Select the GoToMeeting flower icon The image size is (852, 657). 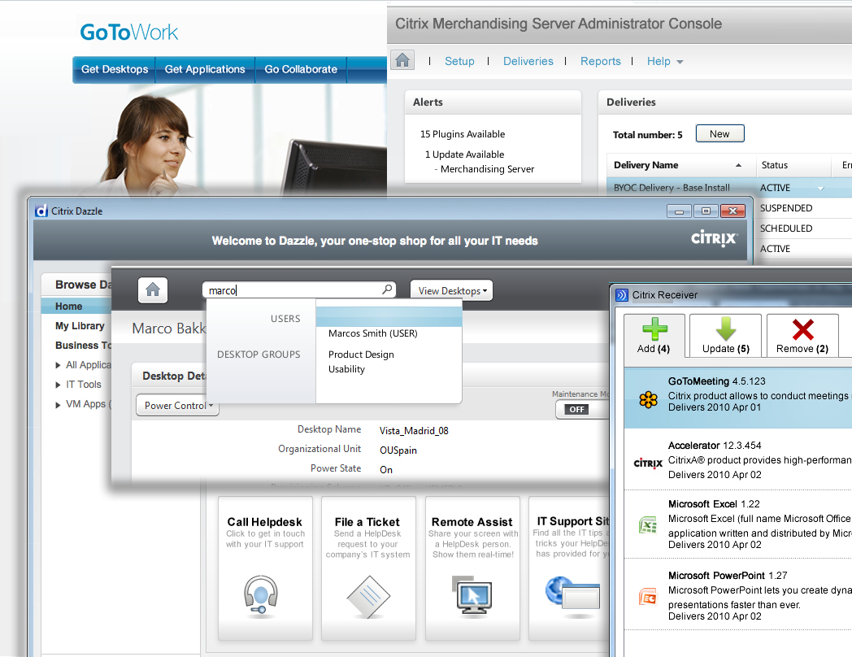point(648,400)
